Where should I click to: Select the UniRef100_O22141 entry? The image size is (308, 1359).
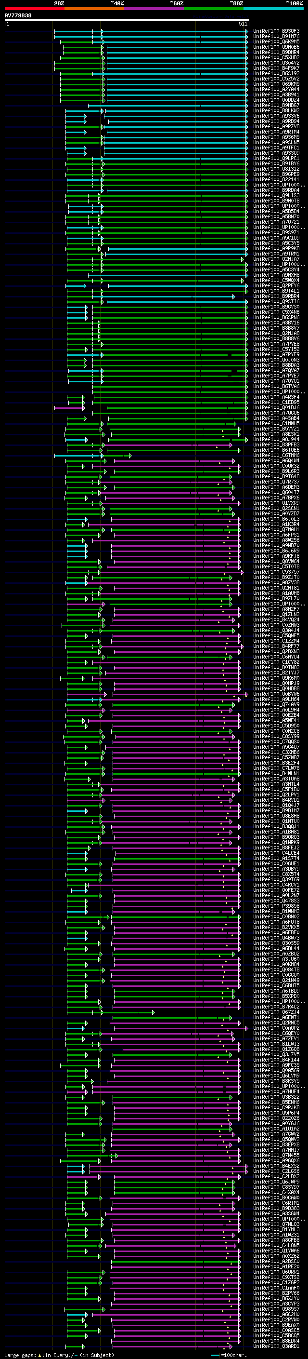[276, 179]
